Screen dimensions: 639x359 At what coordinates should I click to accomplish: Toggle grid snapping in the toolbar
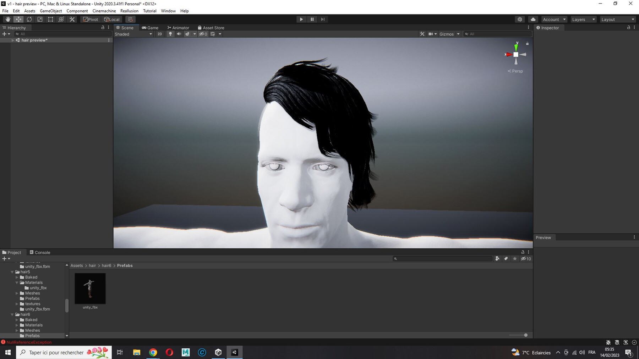pos(130,19)
